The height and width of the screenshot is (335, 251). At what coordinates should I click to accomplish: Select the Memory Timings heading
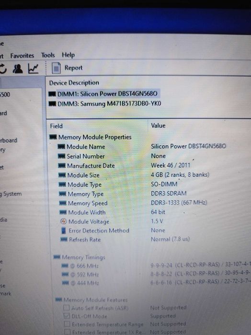click(x=83, y=257)
